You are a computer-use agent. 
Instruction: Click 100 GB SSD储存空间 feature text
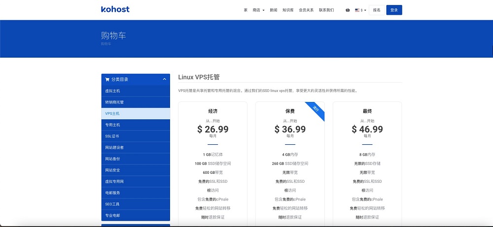click(213, 163)
